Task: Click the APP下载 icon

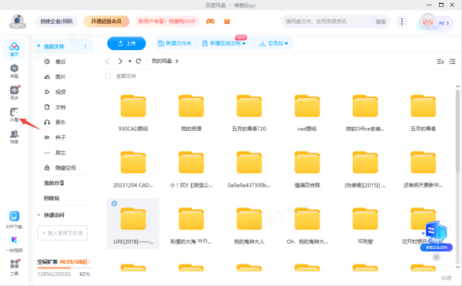Action: coord(14,220)
